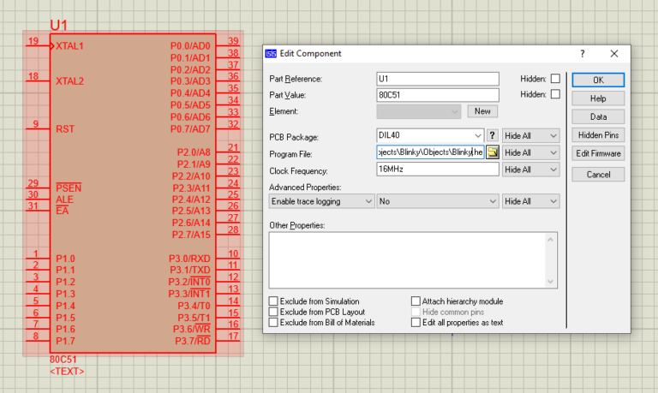Open Hide All dropdown for PCB Package
Viewport: 658px width, 393px height.
pos(530,135)
